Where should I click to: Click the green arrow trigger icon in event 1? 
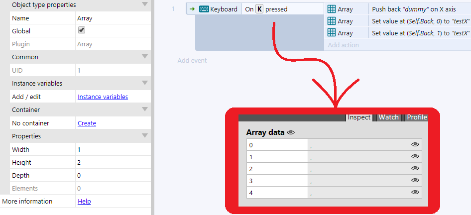coord(192,9)
